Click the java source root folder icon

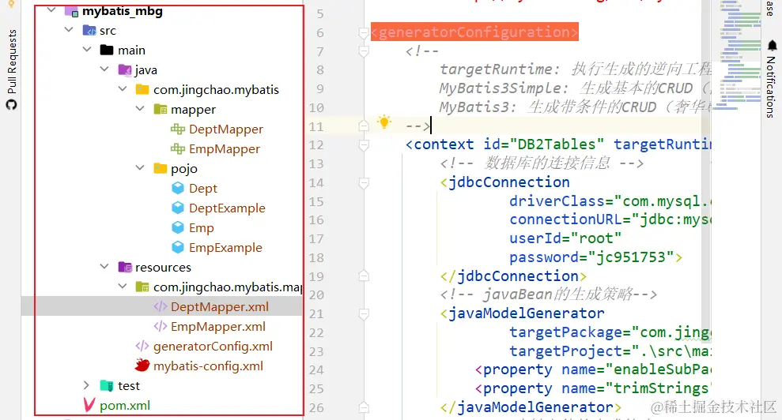point(125,69)
